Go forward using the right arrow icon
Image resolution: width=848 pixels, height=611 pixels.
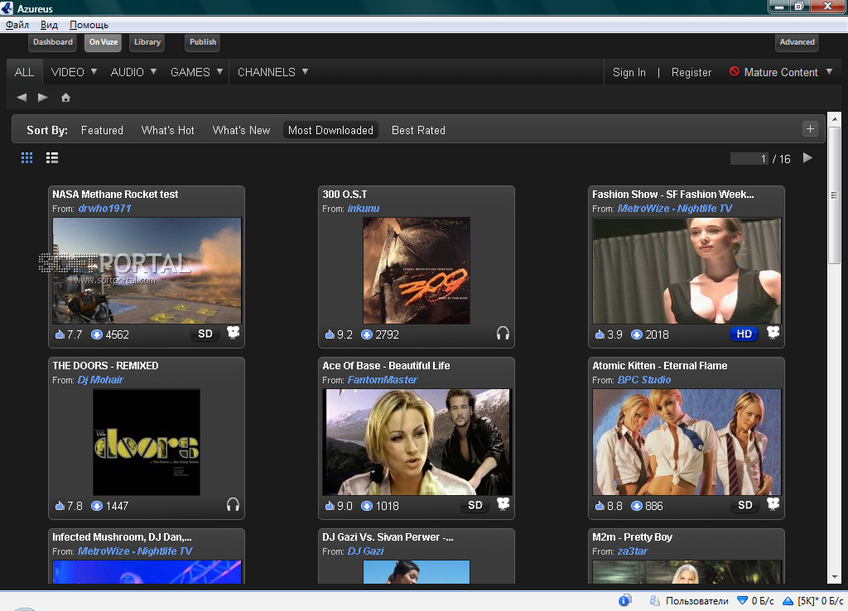click(43, 98)
